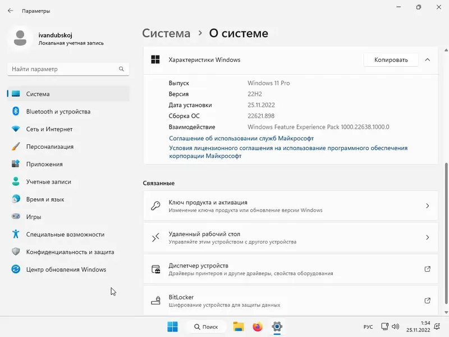Collapse the Характеристики Windows section
449x337 pixels.
[428, 60]
